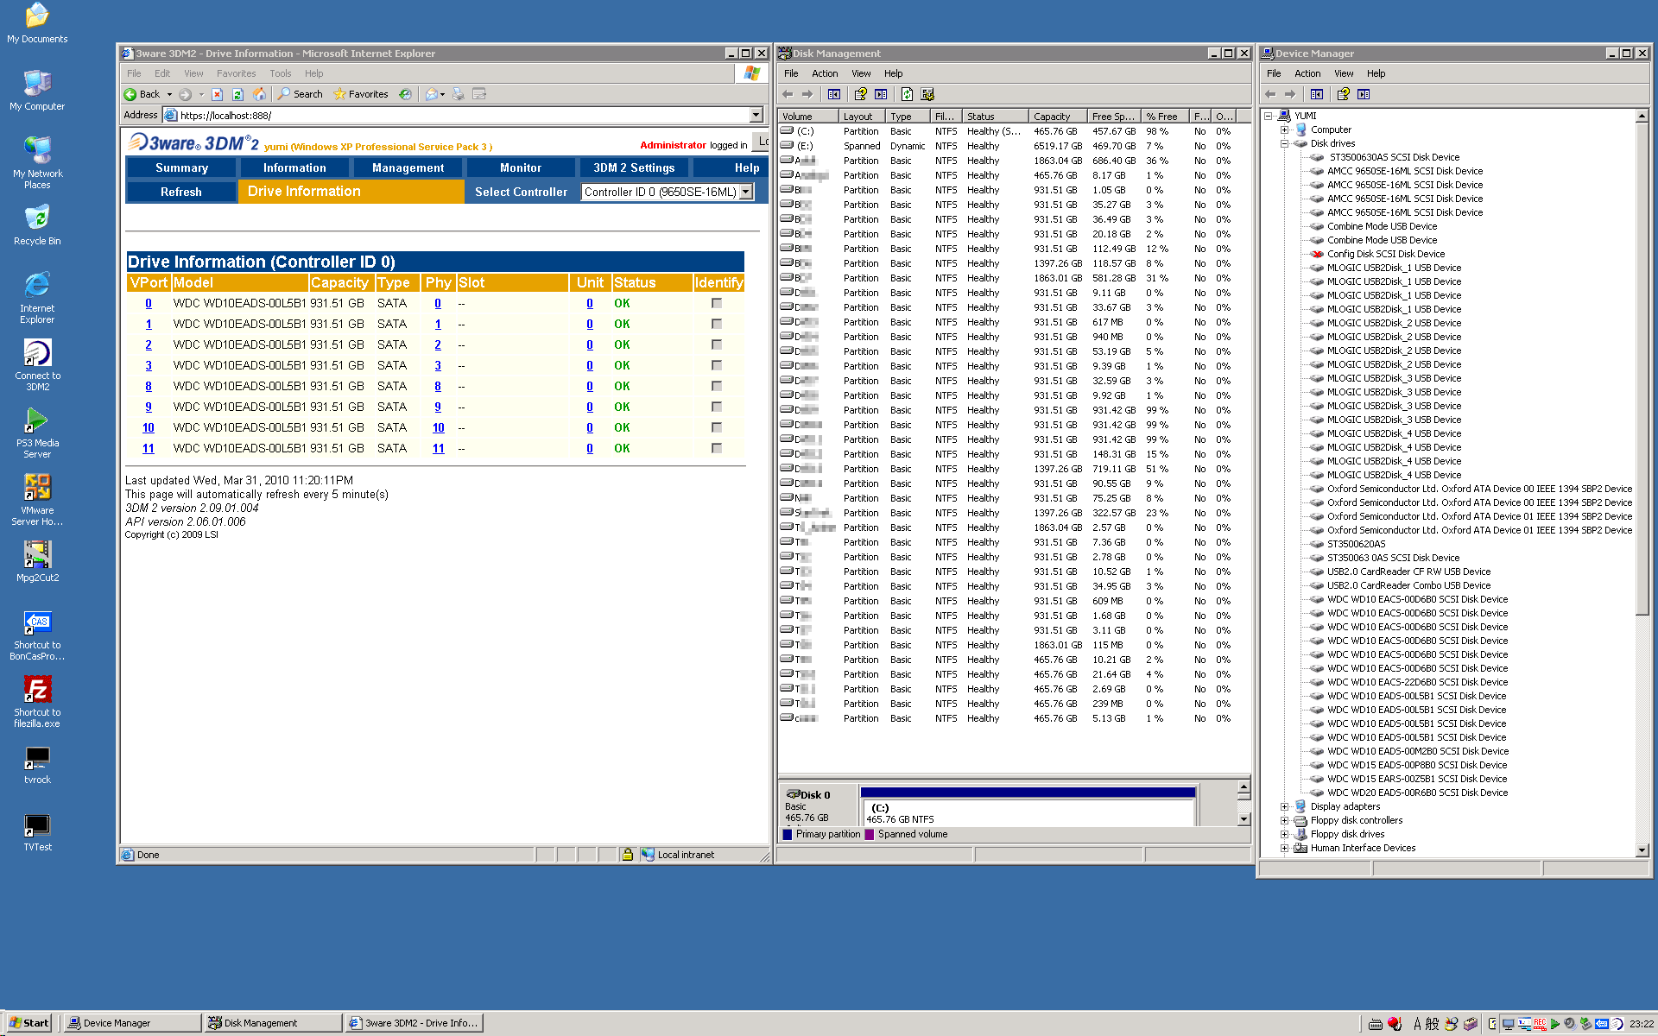The image size is (1658, 1036).
Task: Check the Identify box for VPort 3
Action: coord(717,365)
